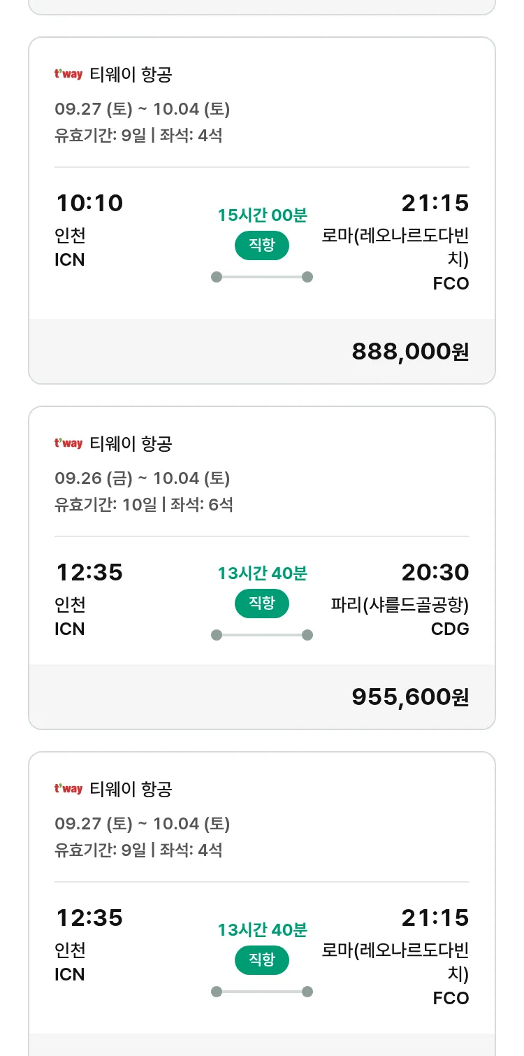This screenshot has width=524, height=1056.
Task: Tap the 파리(샤를드골공항) destination name
Action: 400,604
